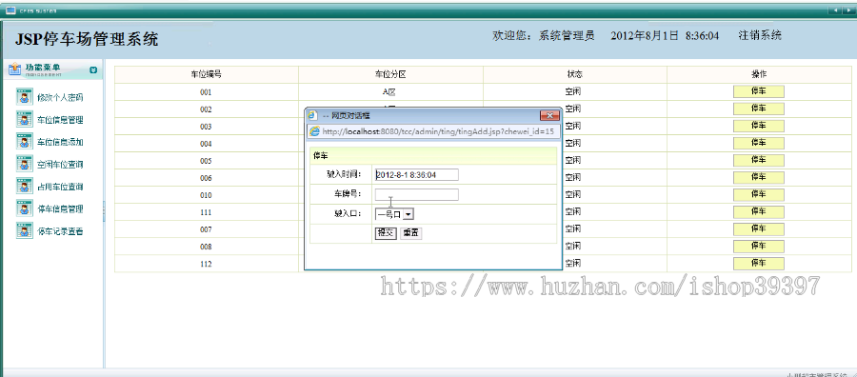The width and height of the screenshot is (857, 377).
Task: Click the JSP停车场管理系统 header title
Action: (87, 39)
